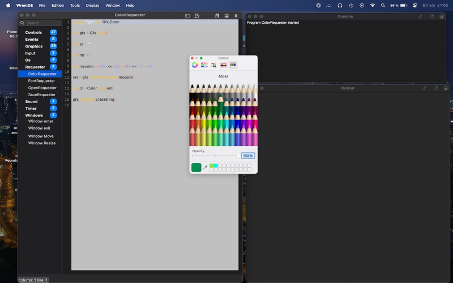Open the FontRequester example
Screen dimensions: 453x283
coord(41,81)
